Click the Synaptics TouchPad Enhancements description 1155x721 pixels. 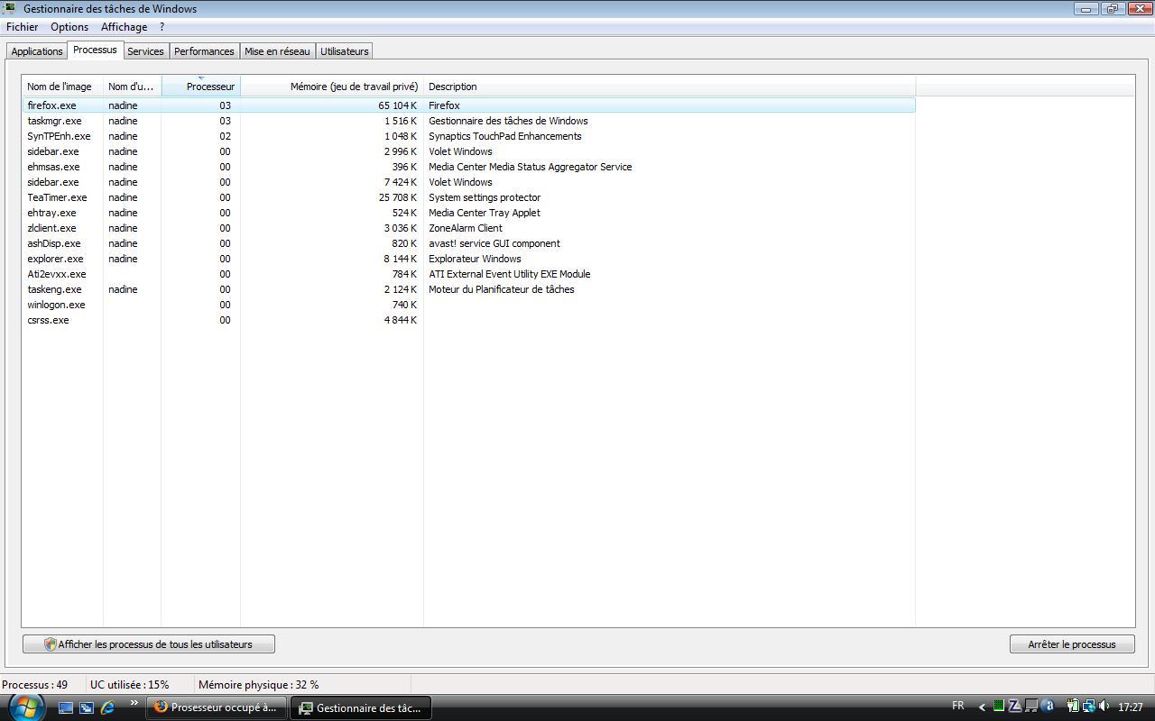point(505,136)
